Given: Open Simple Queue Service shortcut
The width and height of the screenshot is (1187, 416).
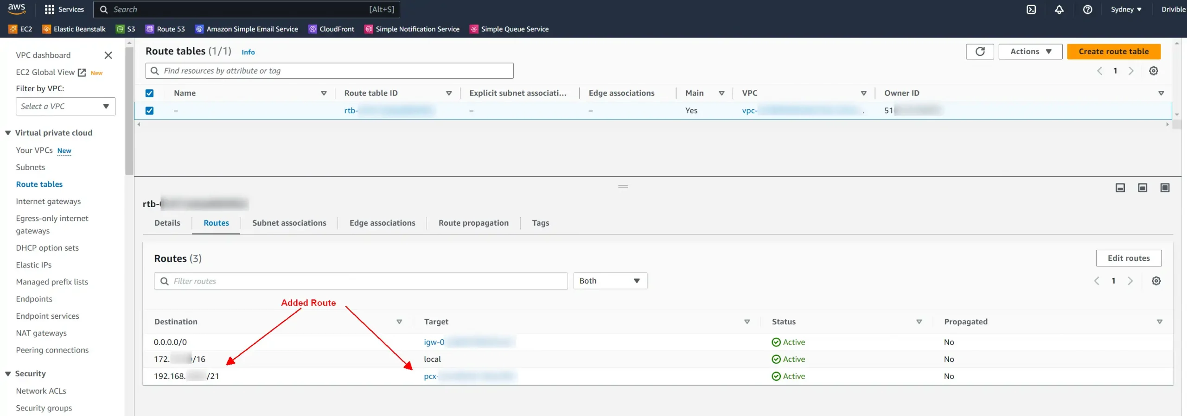Looking at the screenshot, I should click(509, 29).
